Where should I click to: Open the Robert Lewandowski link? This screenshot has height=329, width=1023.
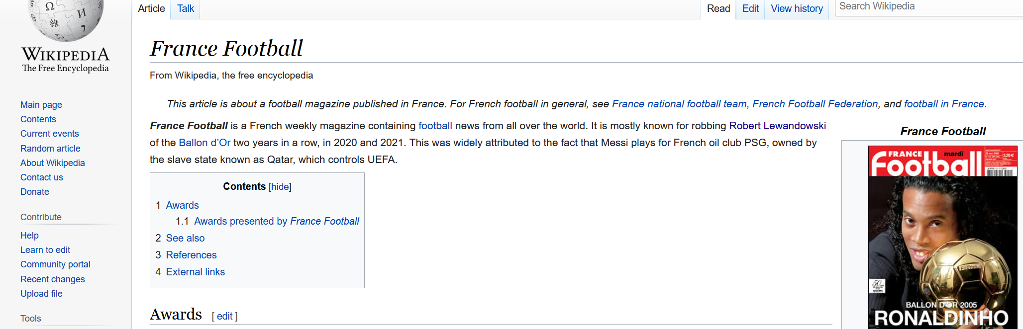[x=777, y=126]
